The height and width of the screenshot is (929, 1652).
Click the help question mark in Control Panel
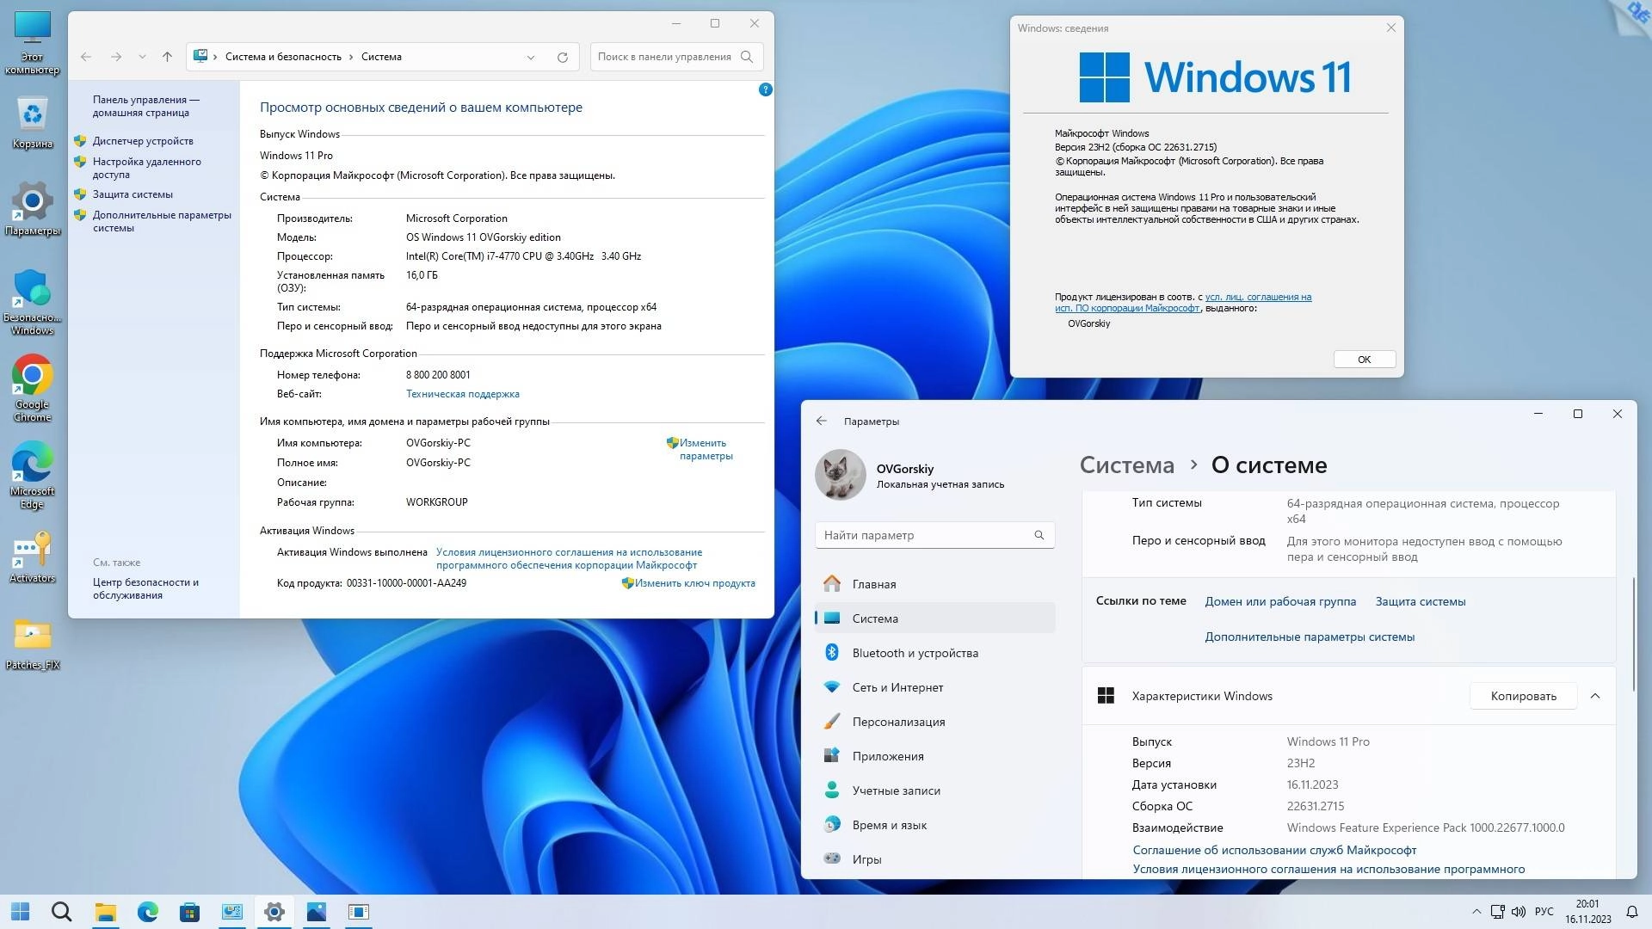[764, 89]
